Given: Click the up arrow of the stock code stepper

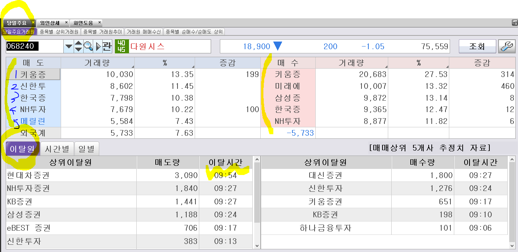Looking at the screenshot, I should click(x=78, y=43).
